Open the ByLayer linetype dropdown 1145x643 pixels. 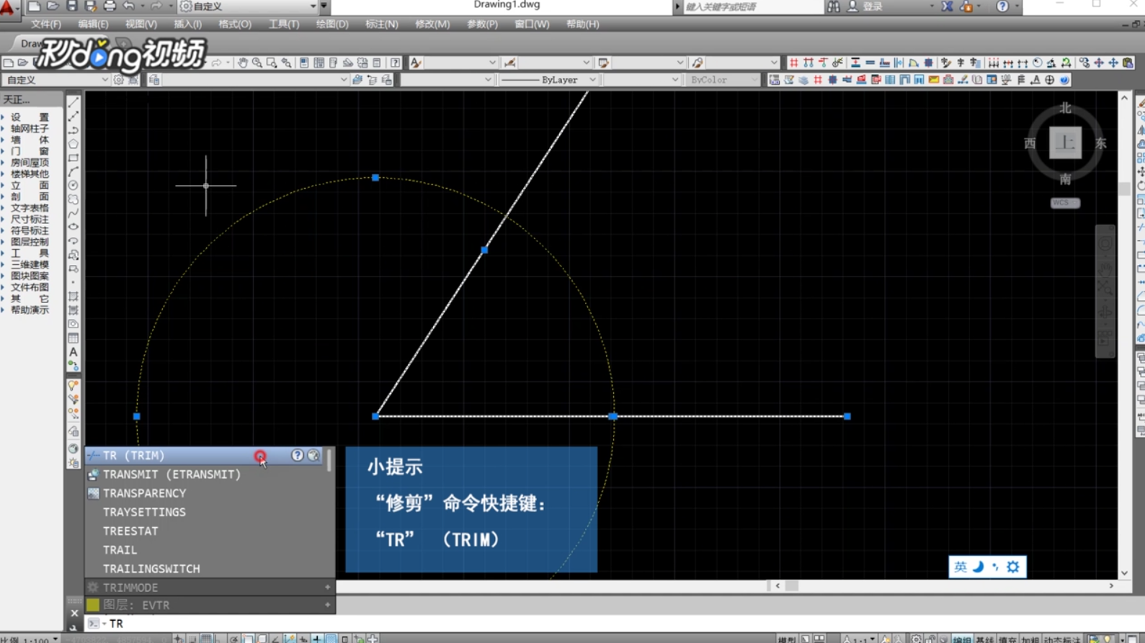tap(549, 80)
